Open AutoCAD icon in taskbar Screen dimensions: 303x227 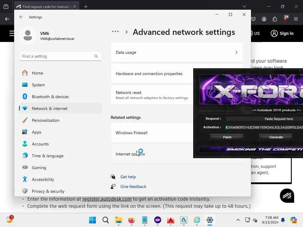184,220
